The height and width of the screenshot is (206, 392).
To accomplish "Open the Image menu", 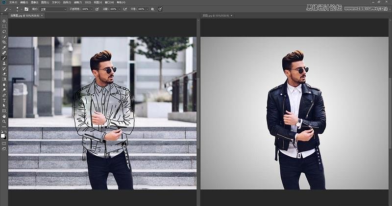I will coord(34,2).
